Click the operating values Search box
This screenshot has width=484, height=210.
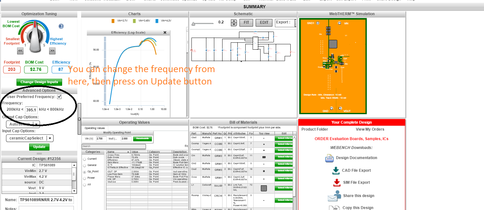114,146
